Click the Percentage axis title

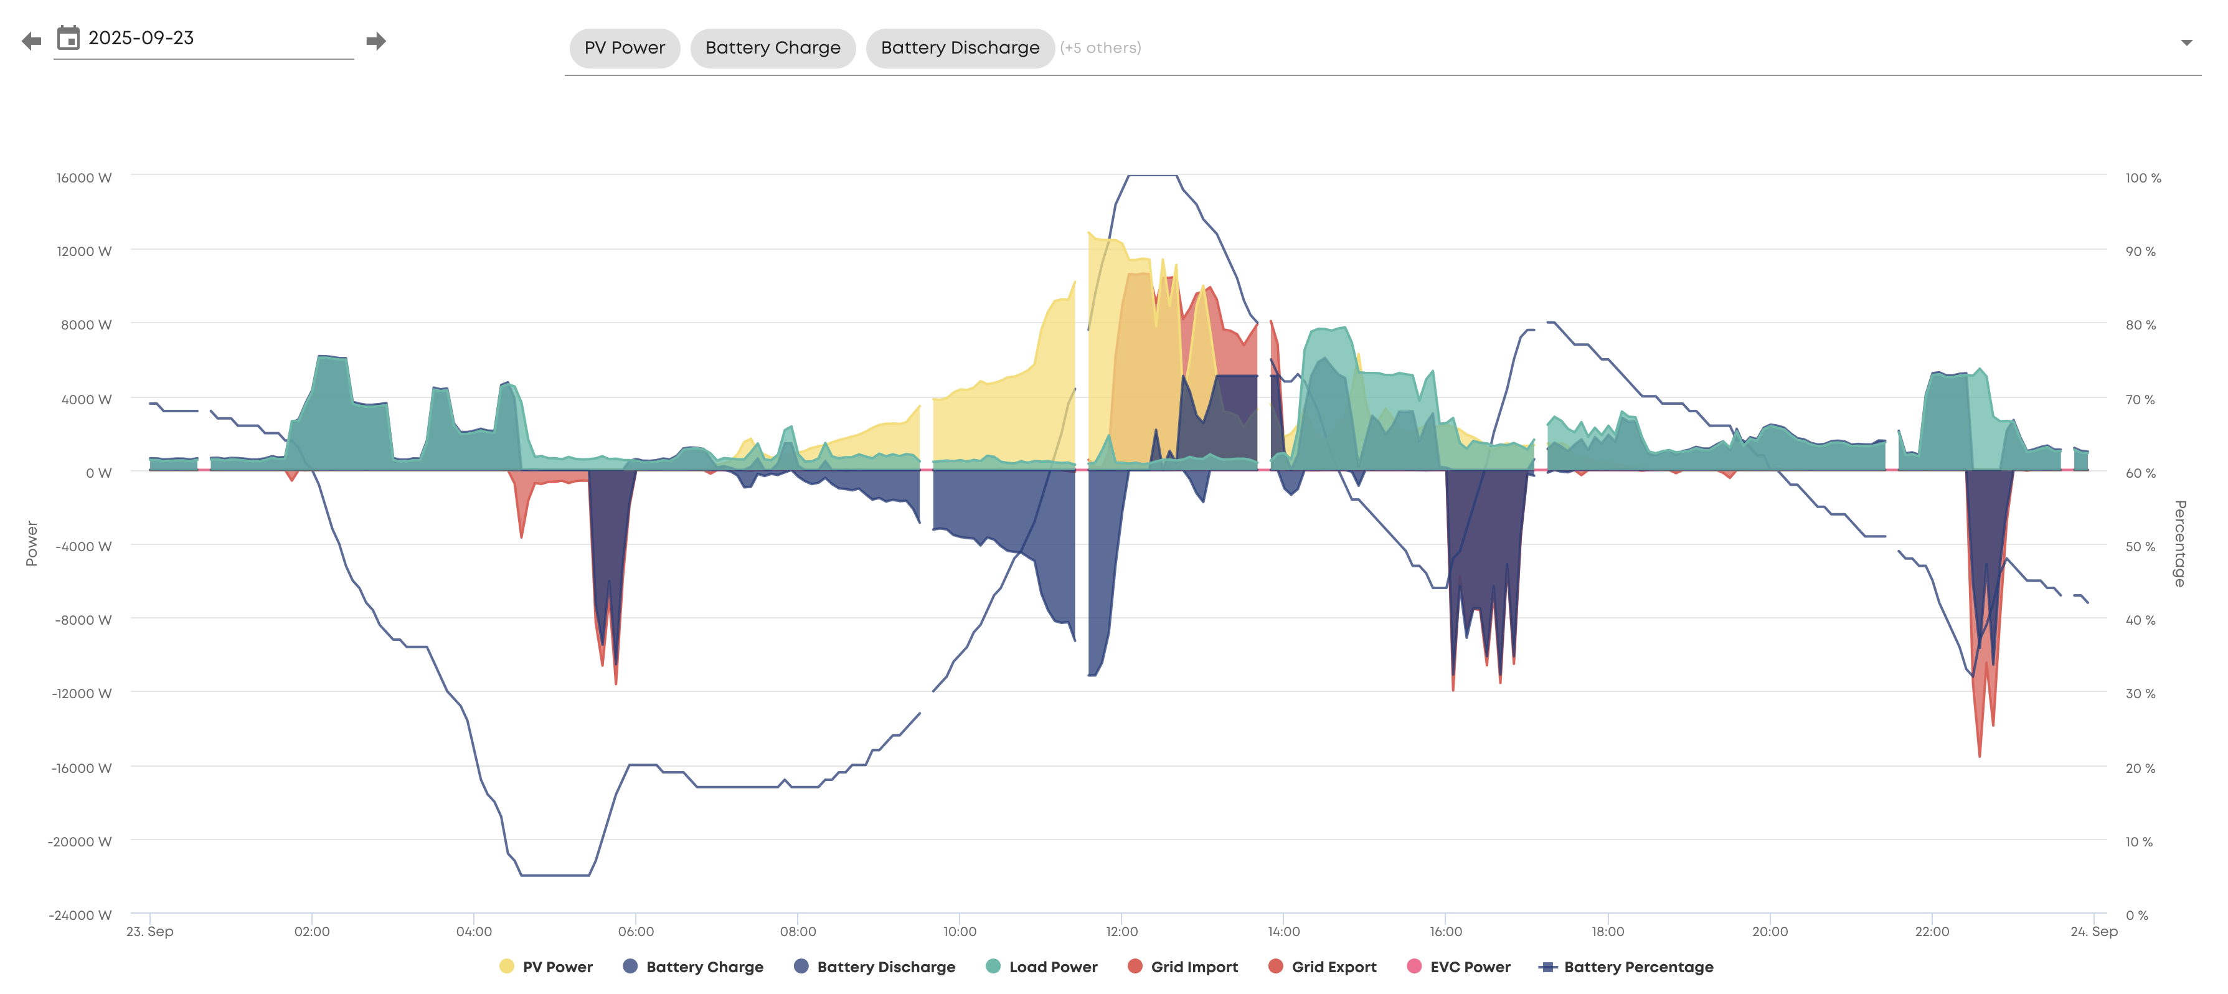point(2179,543)
